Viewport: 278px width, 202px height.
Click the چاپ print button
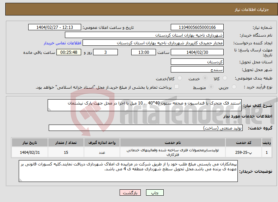155,192
